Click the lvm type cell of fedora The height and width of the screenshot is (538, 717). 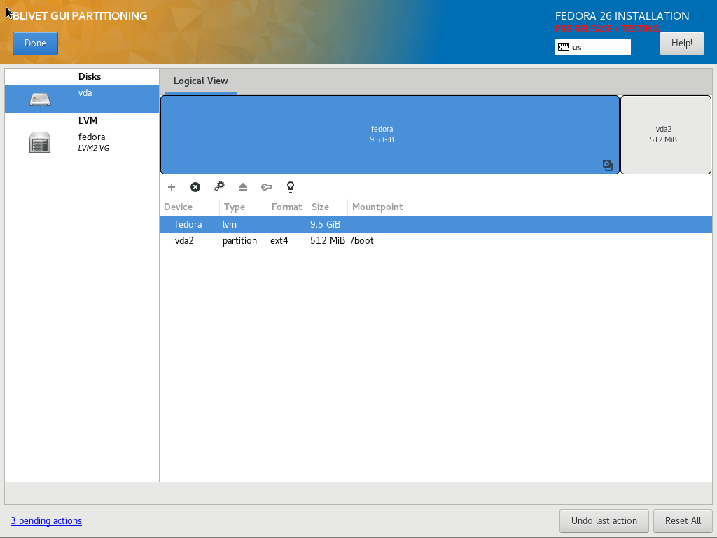click(230, 224)
